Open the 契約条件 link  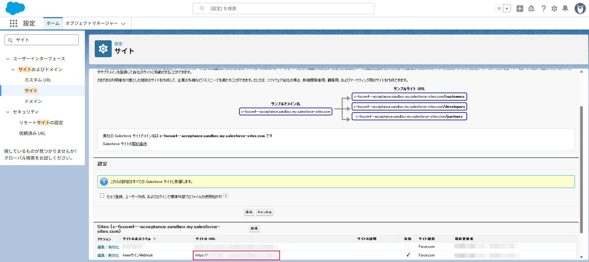click(140, 144)
